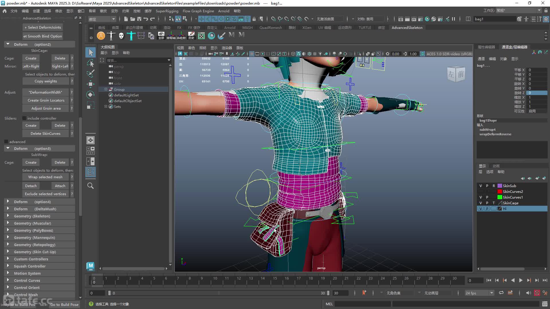Click the skull face shelf icon
The width and height of the screenshot is (550, 309).
[x=121, y=35]
